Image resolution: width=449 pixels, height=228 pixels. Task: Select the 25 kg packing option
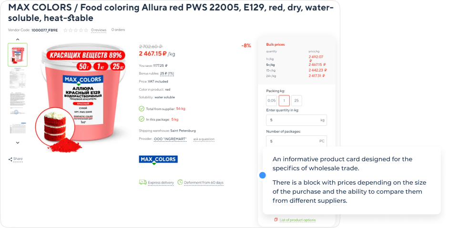pyautogui.click(x=296, y=101)
